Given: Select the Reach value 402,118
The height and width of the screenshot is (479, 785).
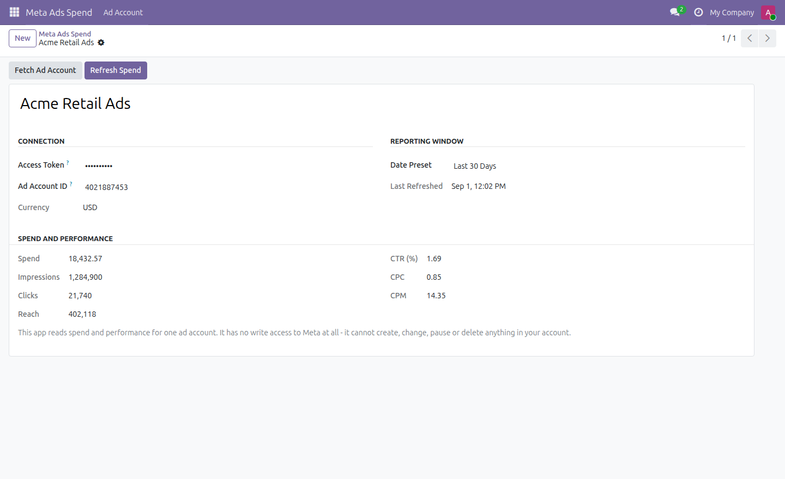Looking at the screenshot, I should 82,314.
